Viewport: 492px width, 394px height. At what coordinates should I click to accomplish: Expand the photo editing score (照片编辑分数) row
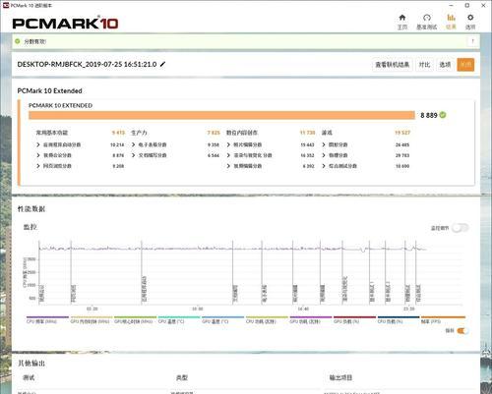(x=228, y=144)
